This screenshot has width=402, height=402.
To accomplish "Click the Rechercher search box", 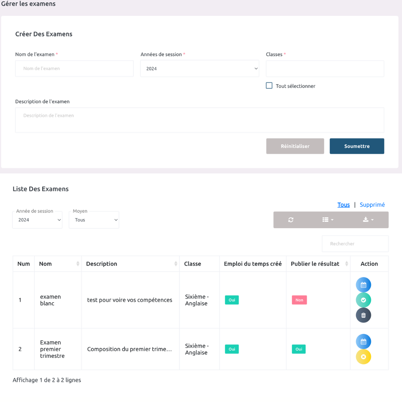I will pos(355,244).
